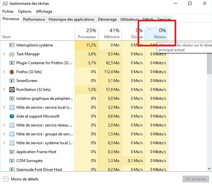
Task: Click the Fin de tâche button
Action: (196, 179)
